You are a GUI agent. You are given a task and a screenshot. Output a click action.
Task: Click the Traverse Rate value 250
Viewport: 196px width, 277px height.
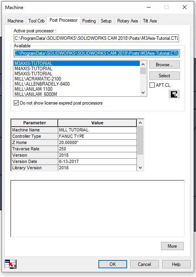(97, 149)
